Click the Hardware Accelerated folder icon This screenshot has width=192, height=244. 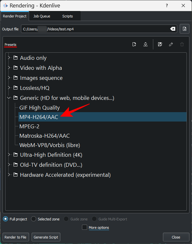15,175
